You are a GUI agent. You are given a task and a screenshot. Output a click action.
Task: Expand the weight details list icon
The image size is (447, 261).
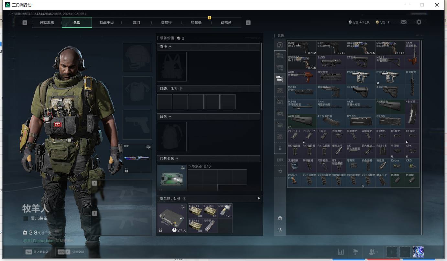(57, 232)
